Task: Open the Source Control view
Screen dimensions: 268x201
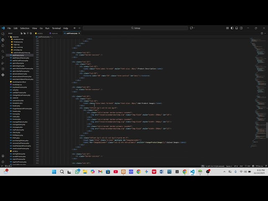Action: coord(3,57)
